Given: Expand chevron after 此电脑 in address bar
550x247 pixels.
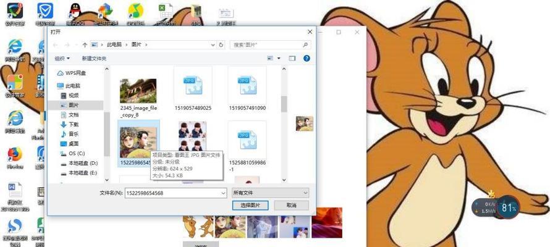Looking at the screenshot, I should pyautogui.click(x=127, y=45).
